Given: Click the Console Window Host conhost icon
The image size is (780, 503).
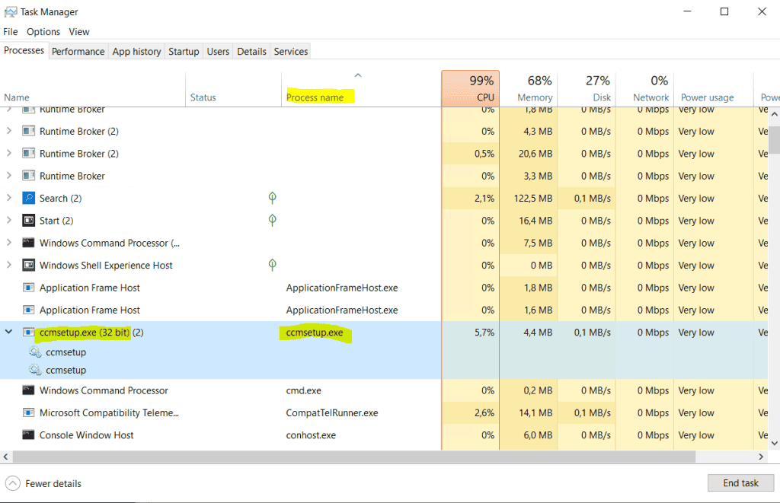Looking at the screenshot, I should [x=28, y=435].
